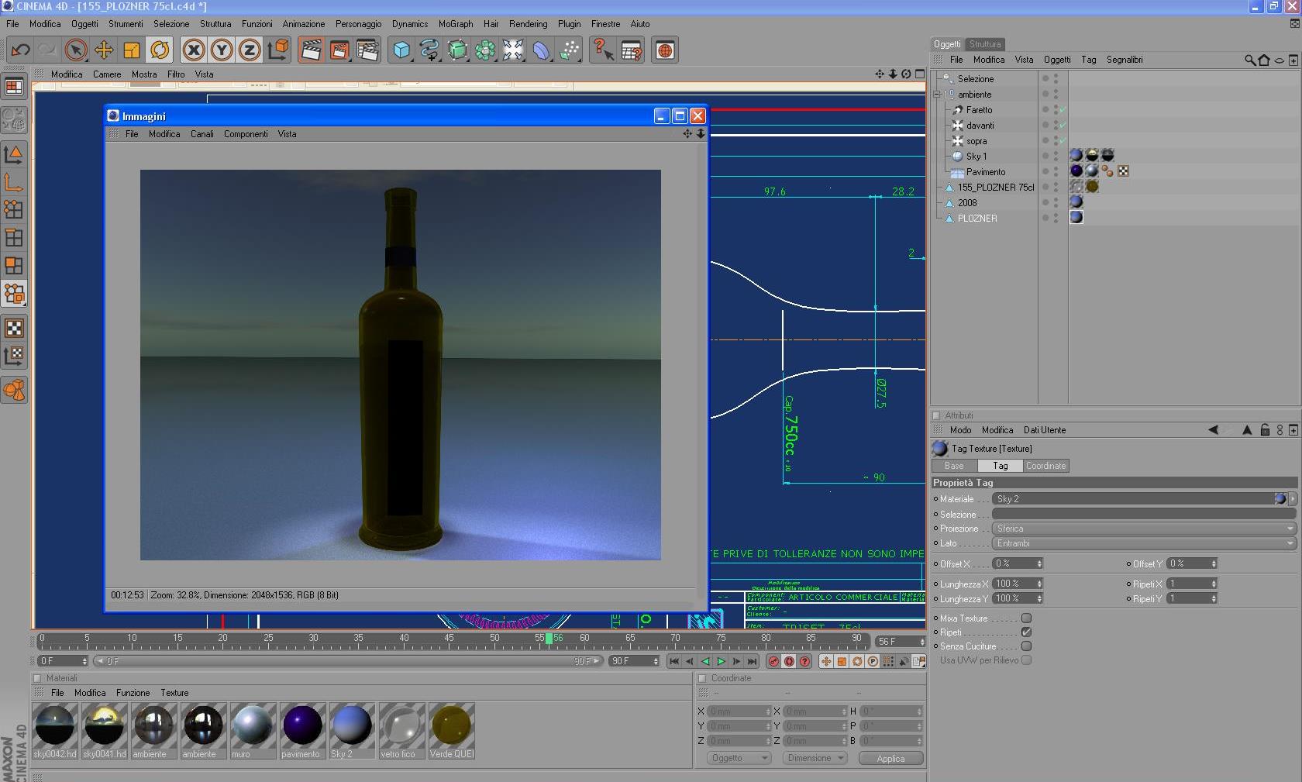
Task: Add a Cube primitive object
Action: coord(401,50)
